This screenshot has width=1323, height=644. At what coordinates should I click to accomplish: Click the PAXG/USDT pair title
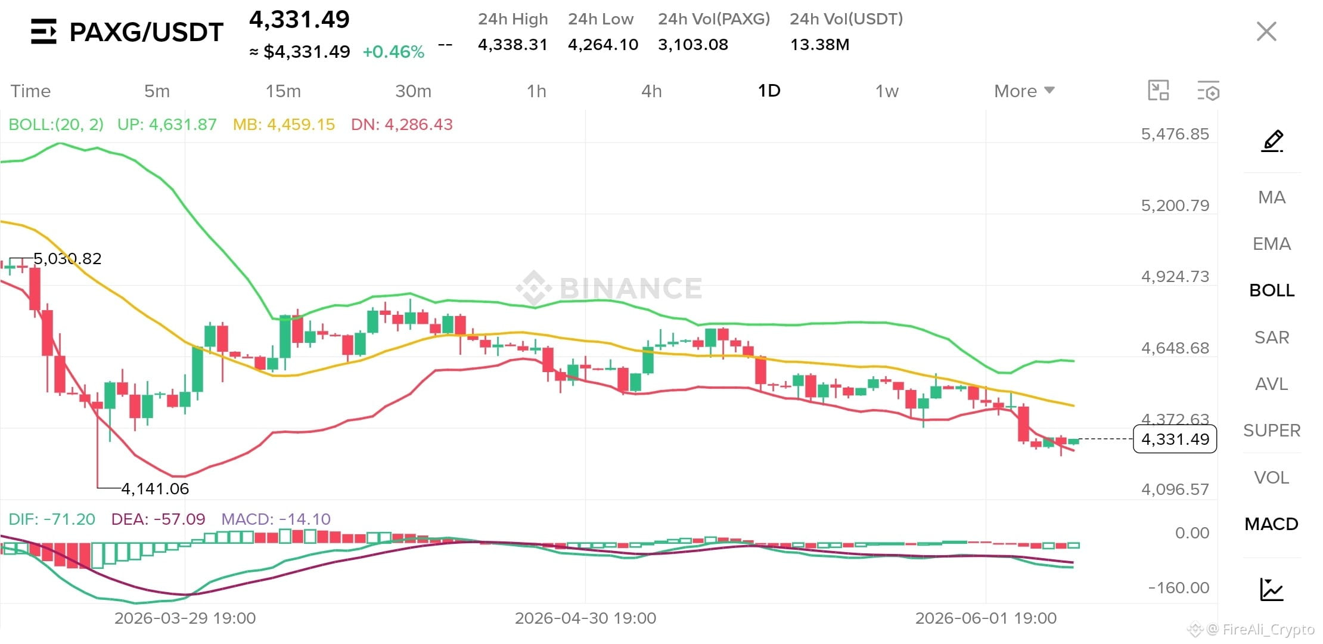click(x=146, y=32)
